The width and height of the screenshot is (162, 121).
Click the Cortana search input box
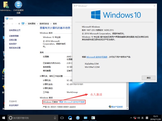click(30, 118)
